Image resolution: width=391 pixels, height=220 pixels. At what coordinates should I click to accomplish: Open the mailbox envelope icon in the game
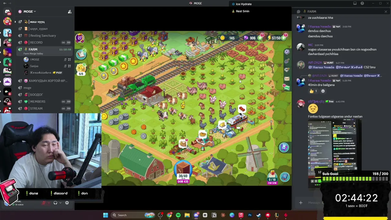tap(287, 79)
